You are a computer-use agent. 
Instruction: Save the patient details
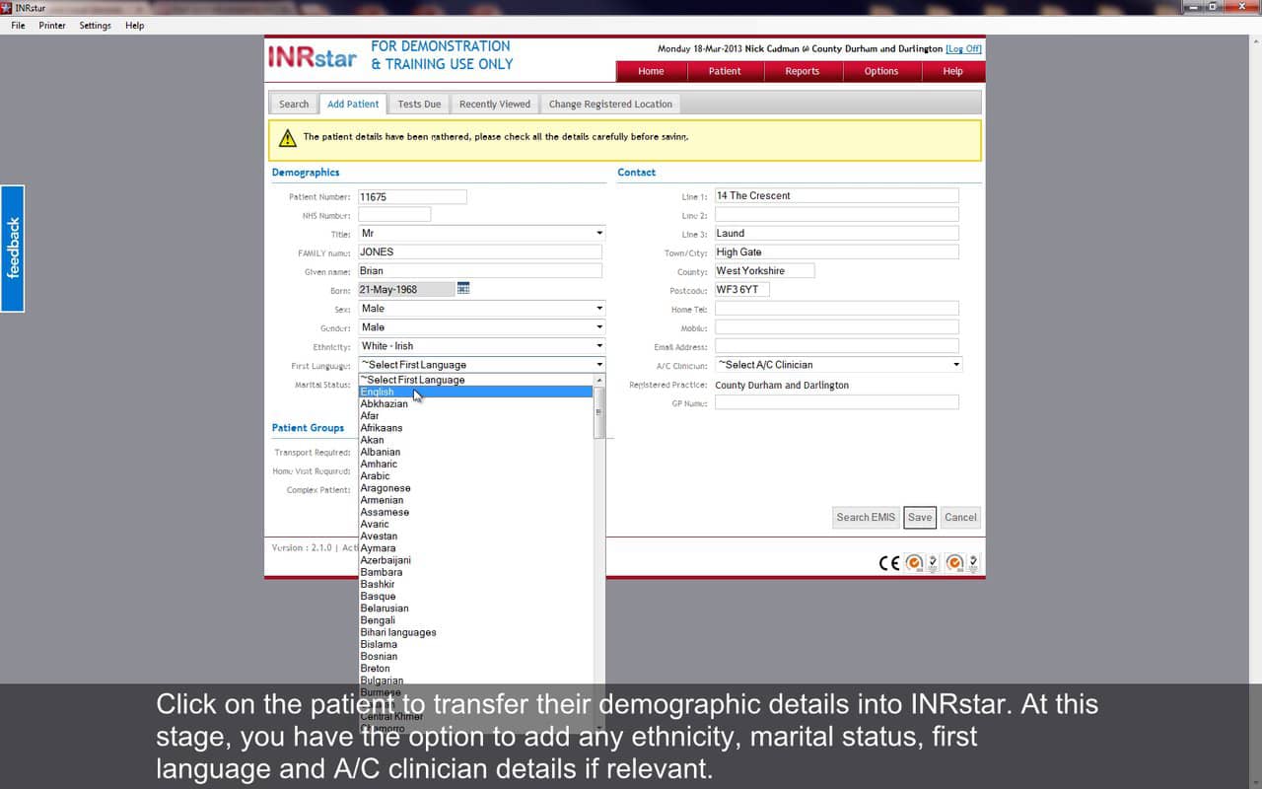click(x=920, y=517)
